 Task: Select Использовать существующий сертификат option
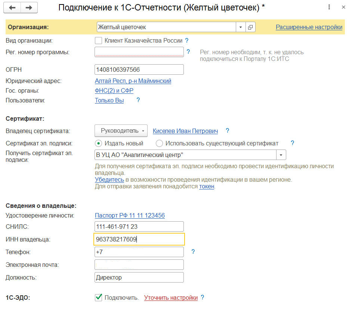160,143
